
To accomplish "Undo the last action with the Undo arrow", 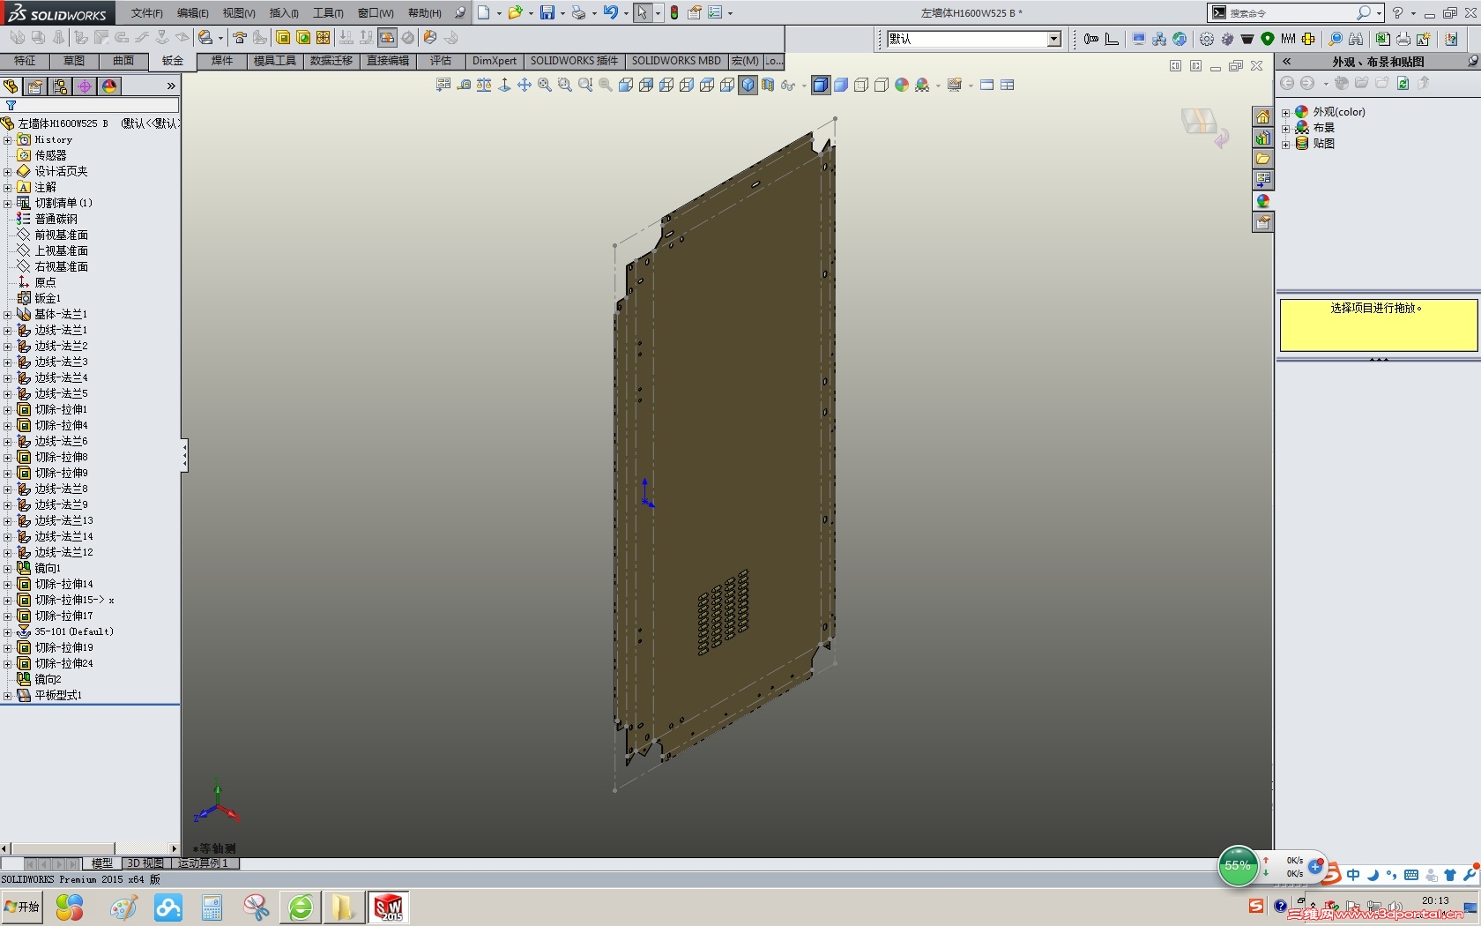I will pyautogui.click(x=610, y=12).
